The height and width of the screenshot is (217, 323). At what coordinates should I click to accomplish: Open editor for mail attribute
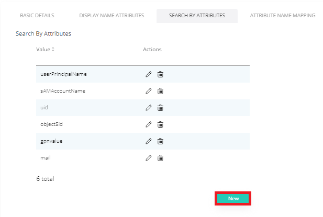pyautogui.click(x=149, y=157)
